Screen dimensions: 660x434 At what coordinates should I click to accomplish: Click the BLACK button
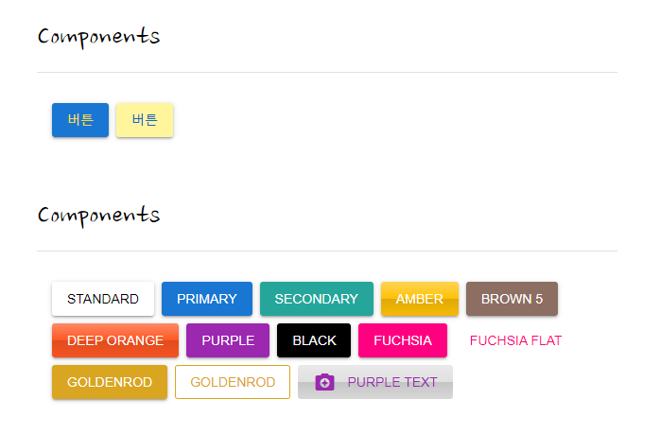pos(314,340)
